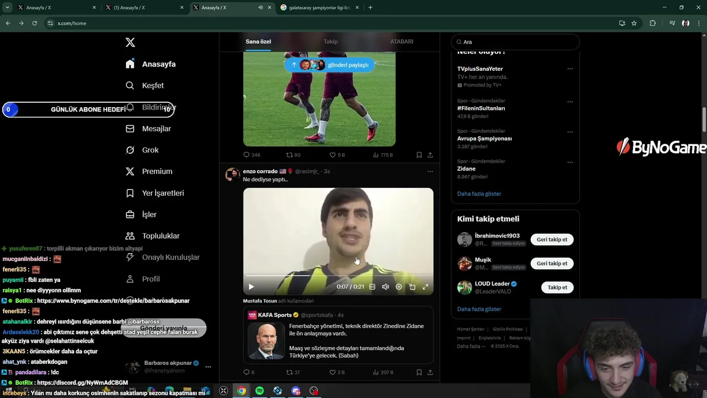Open Zidane trending topic

click(x=466, y=169)
